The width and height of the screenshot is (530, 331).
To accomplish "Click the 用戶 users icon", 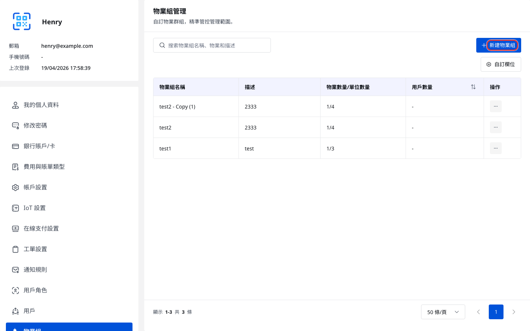I will tap(15, 311).
